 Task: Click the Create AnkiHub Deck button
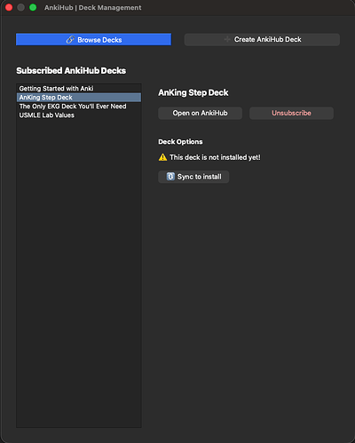[262, 39]
